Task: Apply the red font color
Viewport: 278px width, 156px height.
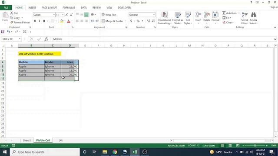Action: (x=69, y=21)
